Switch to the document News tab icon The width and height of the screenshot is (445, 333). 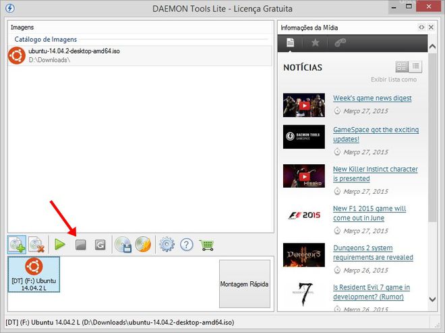[290, 43]
